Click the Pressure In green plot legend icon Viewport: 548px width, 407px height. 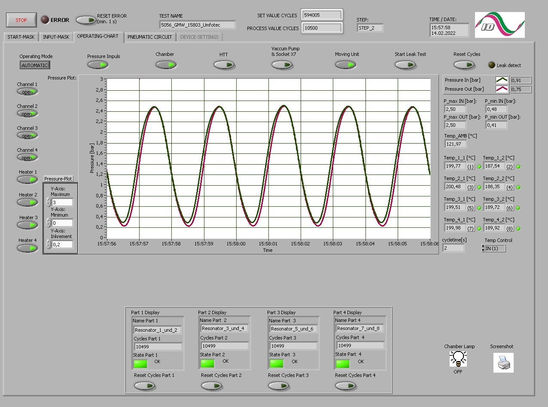tap(502, 80)
